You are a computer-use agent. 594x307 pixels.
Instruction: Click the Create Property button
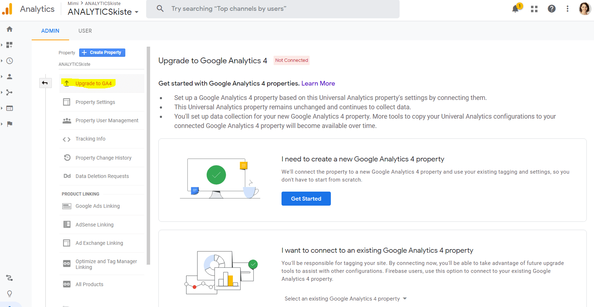pyautogui.click(x=102, y=52)
